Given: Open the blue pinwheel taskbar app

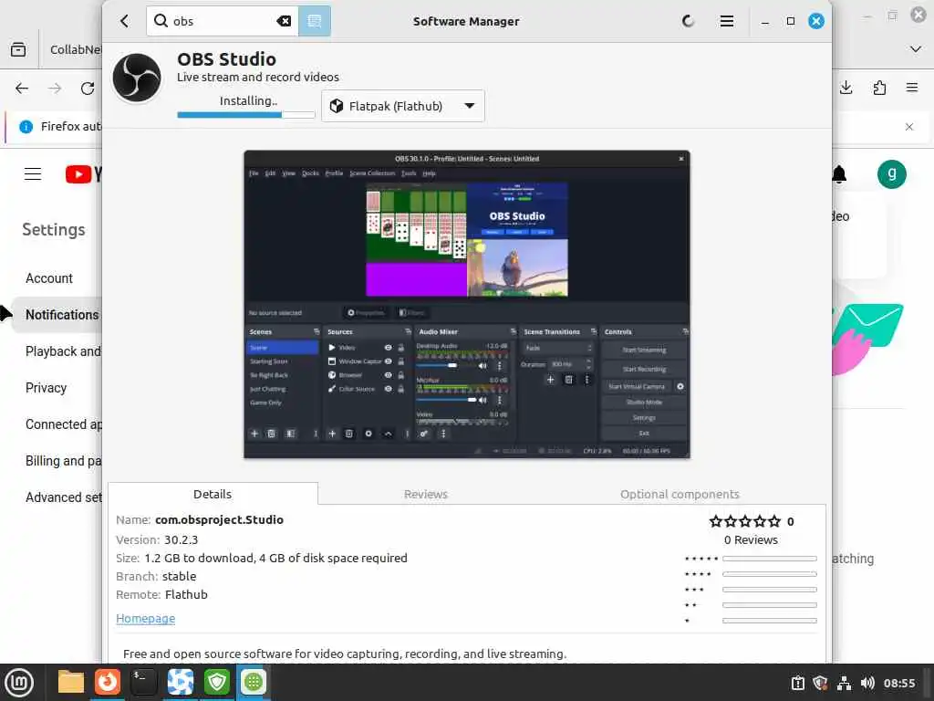Looking at the screenshot, I should (x=180, y=682).
